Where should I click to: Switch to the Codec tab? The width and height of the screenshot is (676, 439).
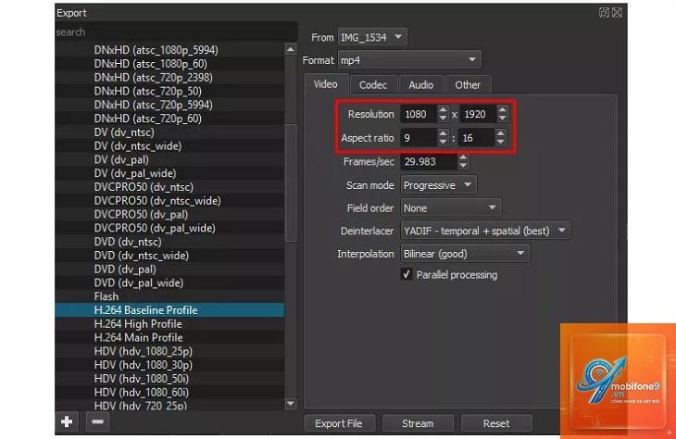coord(373,85)
